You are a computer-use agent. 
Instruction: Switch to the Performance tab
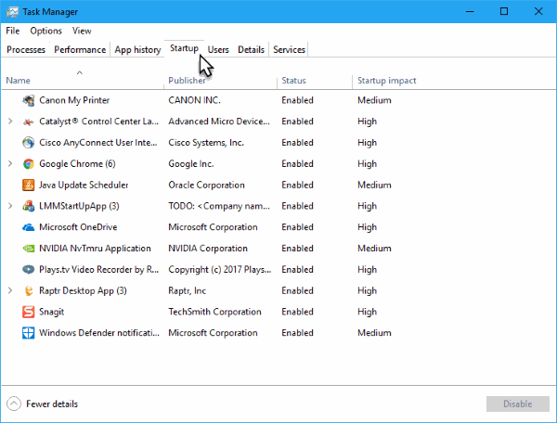pyautogui.click(x=80, y=50)
